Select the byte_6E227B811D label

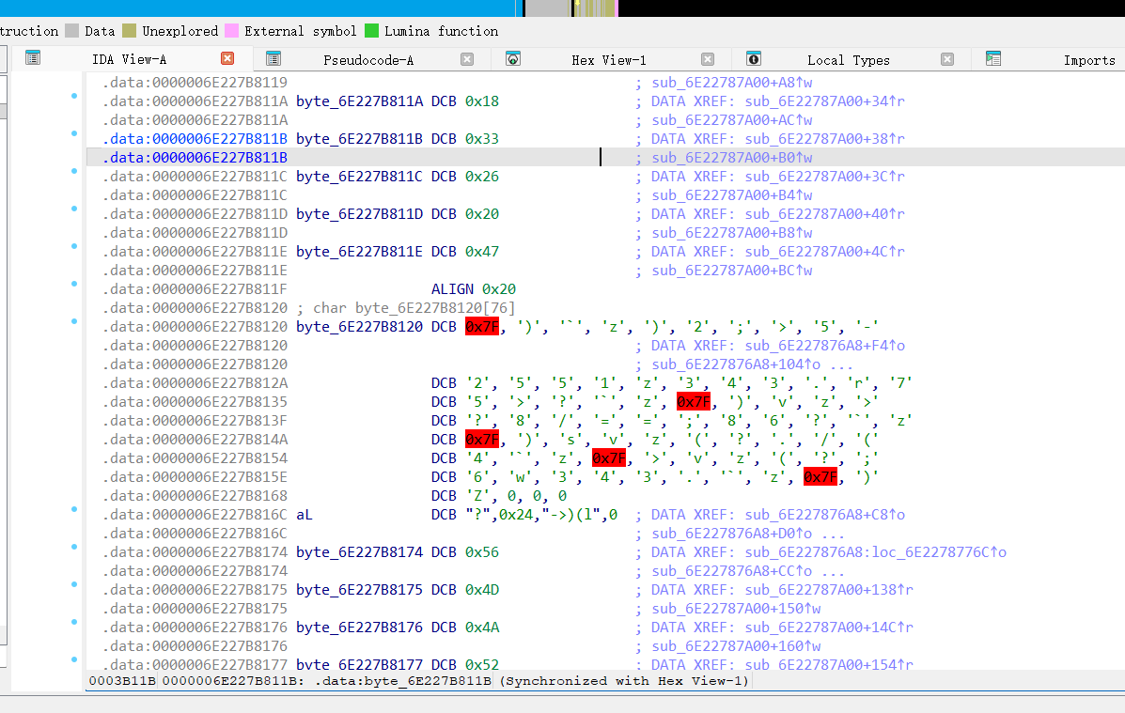359,214
